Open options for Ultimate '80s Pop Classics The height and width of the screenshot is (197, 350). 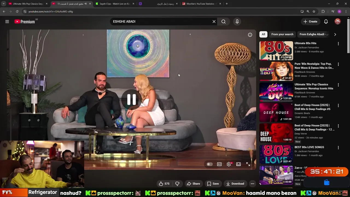(x=338, y=85)
